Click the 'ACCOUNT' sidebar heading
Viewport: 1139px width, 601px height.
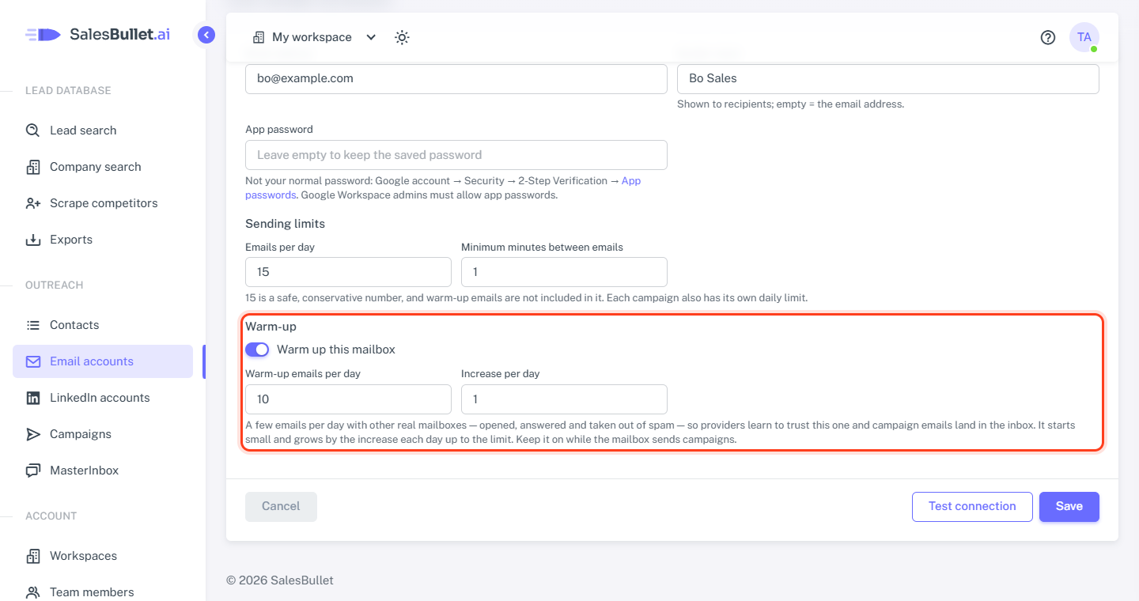coord(51,516)
